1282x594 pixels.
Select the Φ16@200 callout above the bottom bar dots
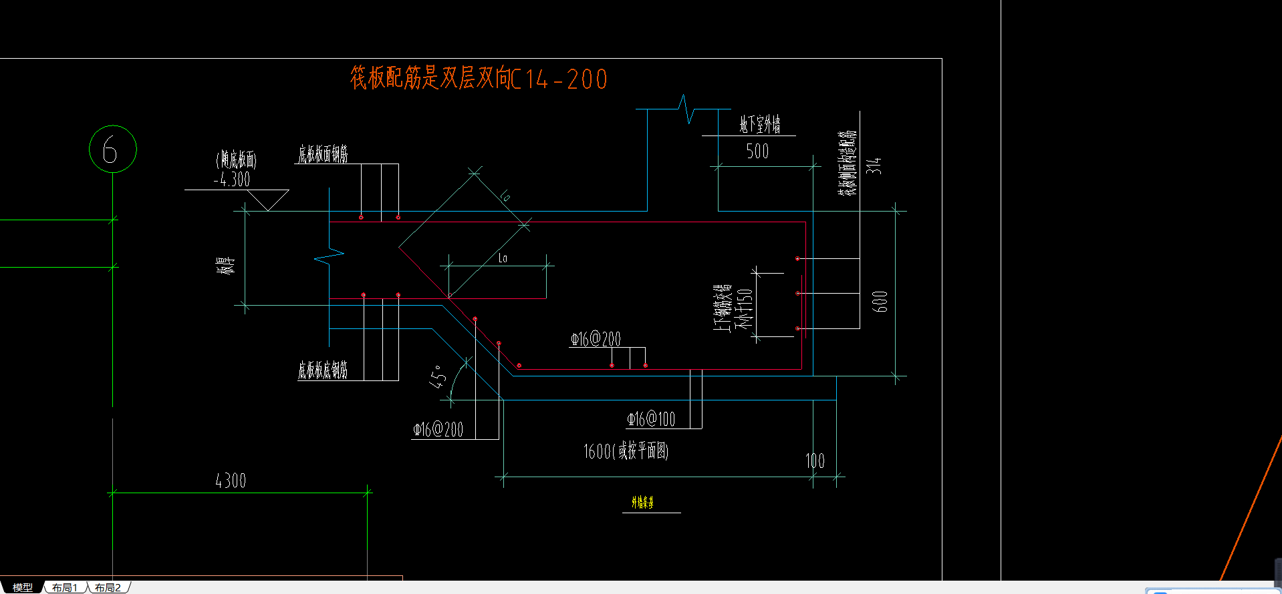pos(596,339)
